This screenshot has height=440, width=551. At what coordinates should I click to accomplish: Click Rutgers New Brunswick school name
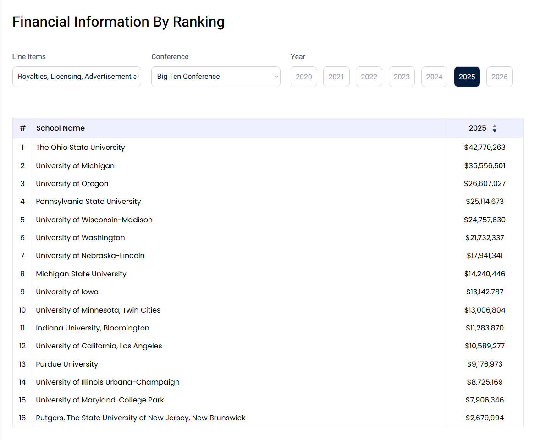pyautogui.click(x=141, y=418)
